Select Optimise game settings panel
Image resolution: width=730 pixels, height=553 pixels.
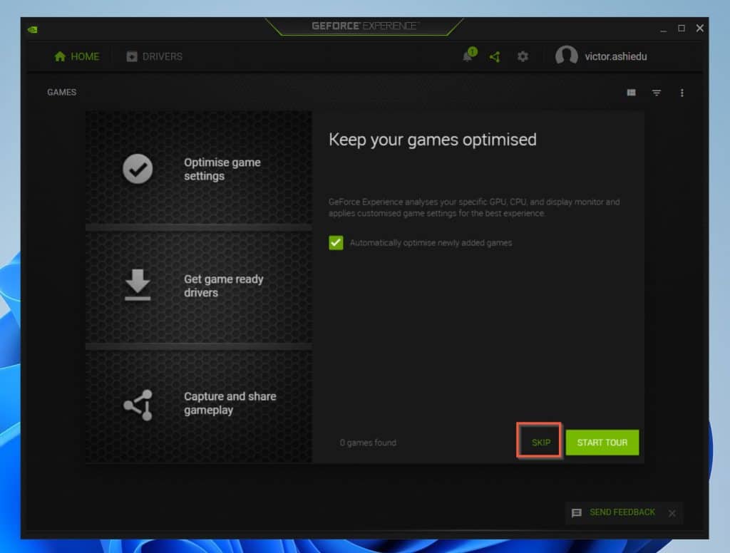(199, 167)
